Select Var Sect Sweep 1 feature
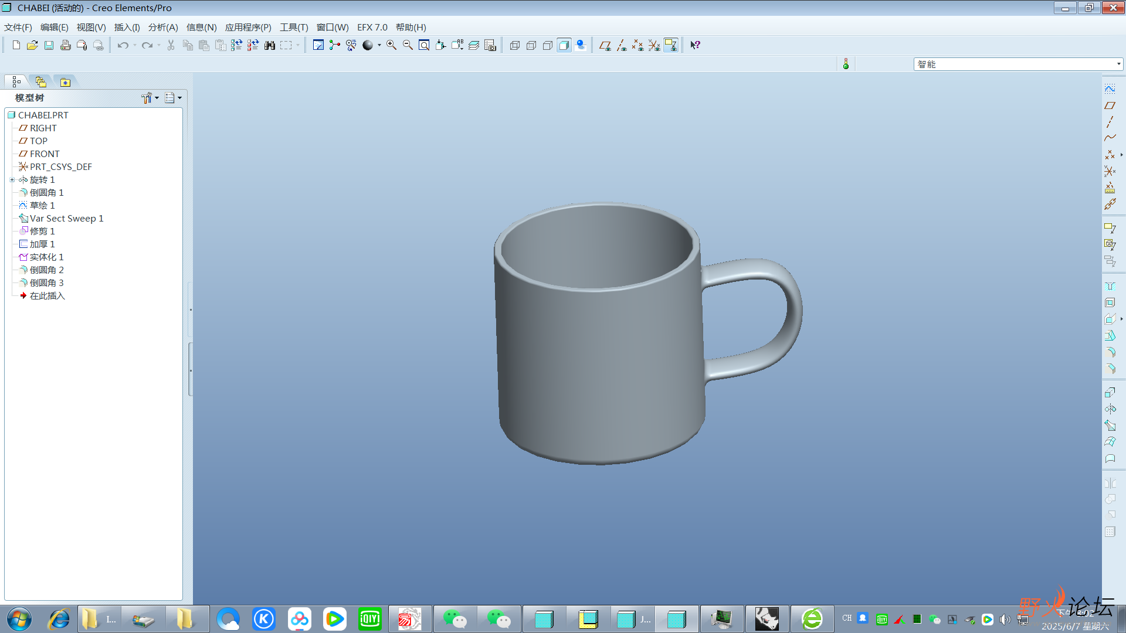The image size is (1126, 633). pos(66,219)
